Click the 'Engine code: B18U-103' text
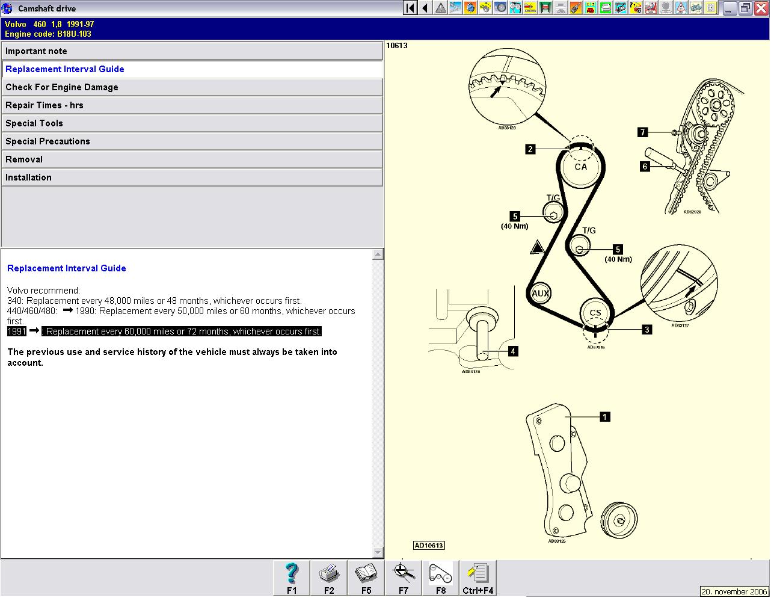 [48, 34]
